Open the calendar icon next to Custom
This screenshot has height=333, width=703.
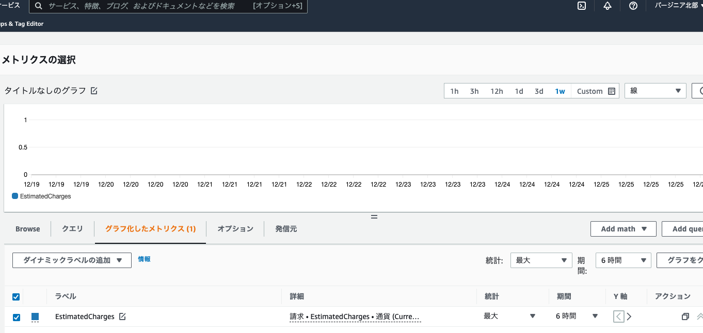(x=612, y=91)
